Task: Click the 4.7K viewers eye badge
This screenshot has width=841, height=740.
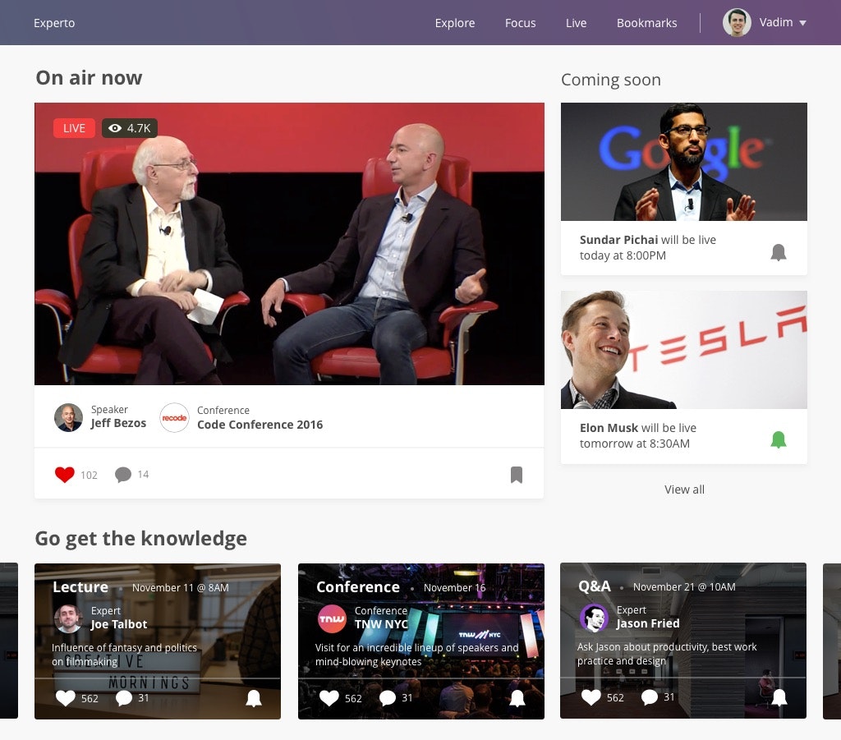Action: [129, 128]
